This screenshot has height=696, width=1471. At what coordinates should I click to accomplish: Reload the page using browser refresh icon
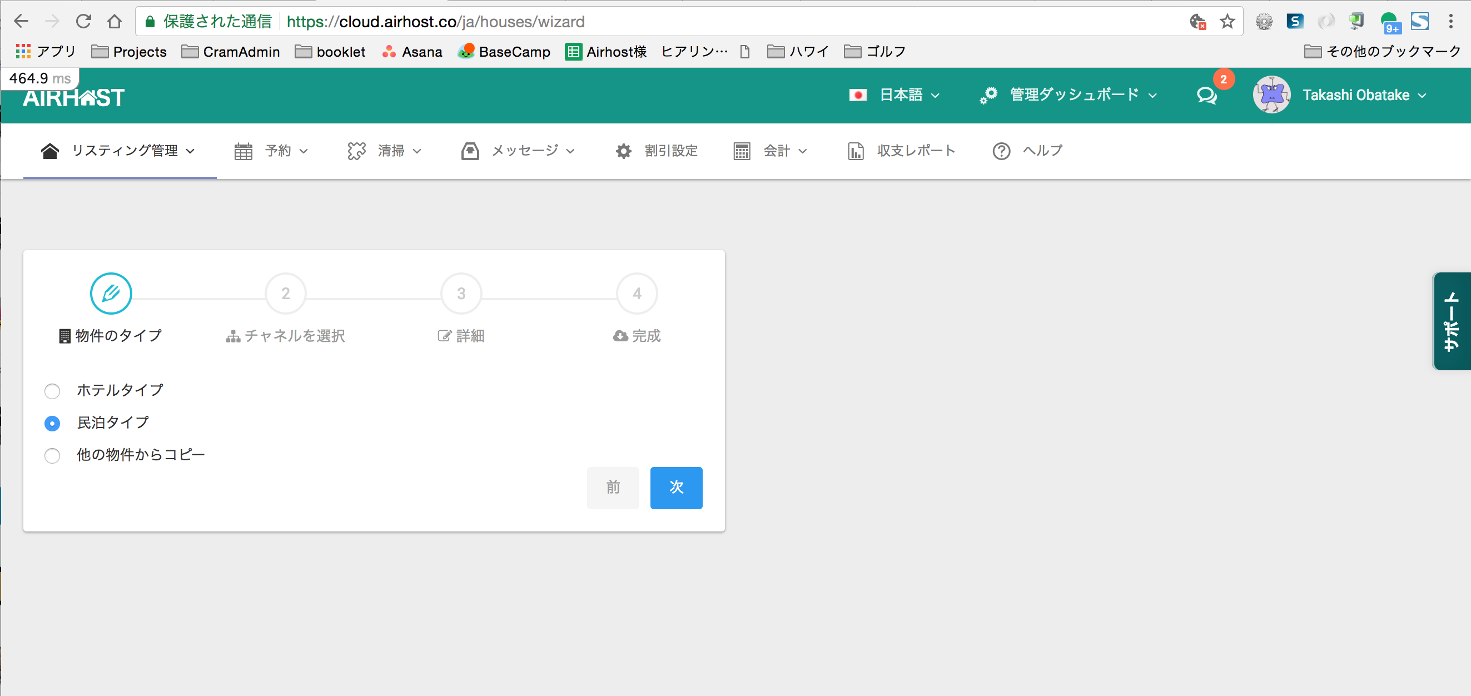coord(83,22)
